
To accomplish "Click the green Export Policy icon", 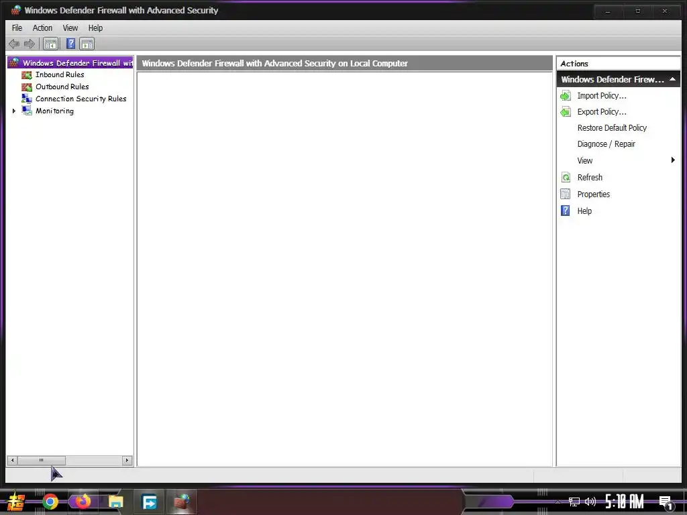I will (566, 112).
